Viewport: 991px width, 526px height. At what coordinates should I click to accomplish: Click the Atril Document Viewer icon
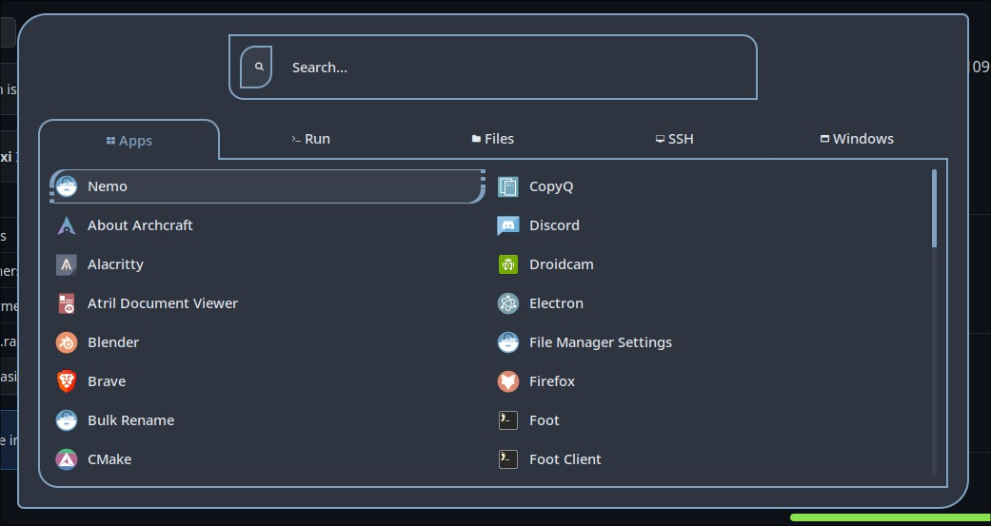67,303
